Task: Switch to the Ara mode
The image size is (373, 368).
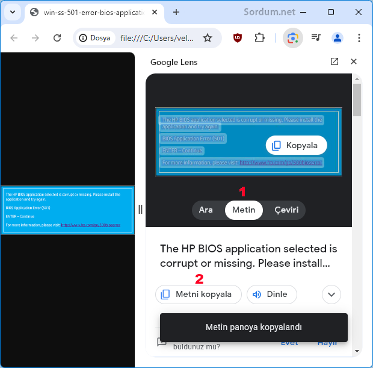Action: tap(206, 210)
